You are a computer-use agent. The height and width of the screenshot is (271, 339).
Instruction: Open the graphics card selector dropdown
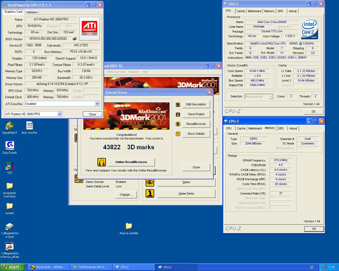click(x=60, y=114)
